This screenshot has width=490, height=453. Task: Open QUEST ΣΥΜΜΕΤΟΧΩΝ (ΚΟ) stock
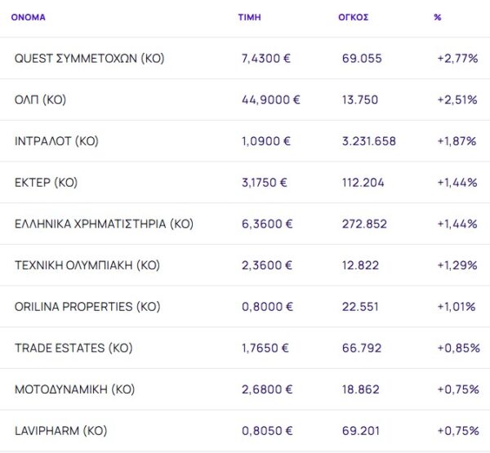coord(89,59)
